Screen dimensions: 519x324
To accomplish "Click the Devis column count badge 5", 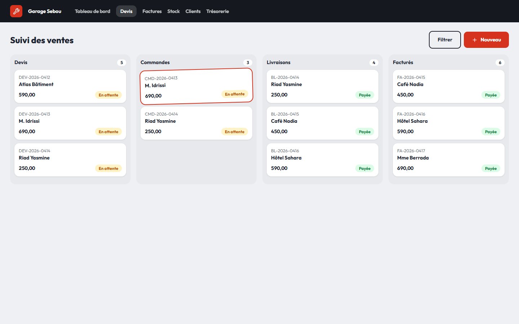I will click(121, 63).
